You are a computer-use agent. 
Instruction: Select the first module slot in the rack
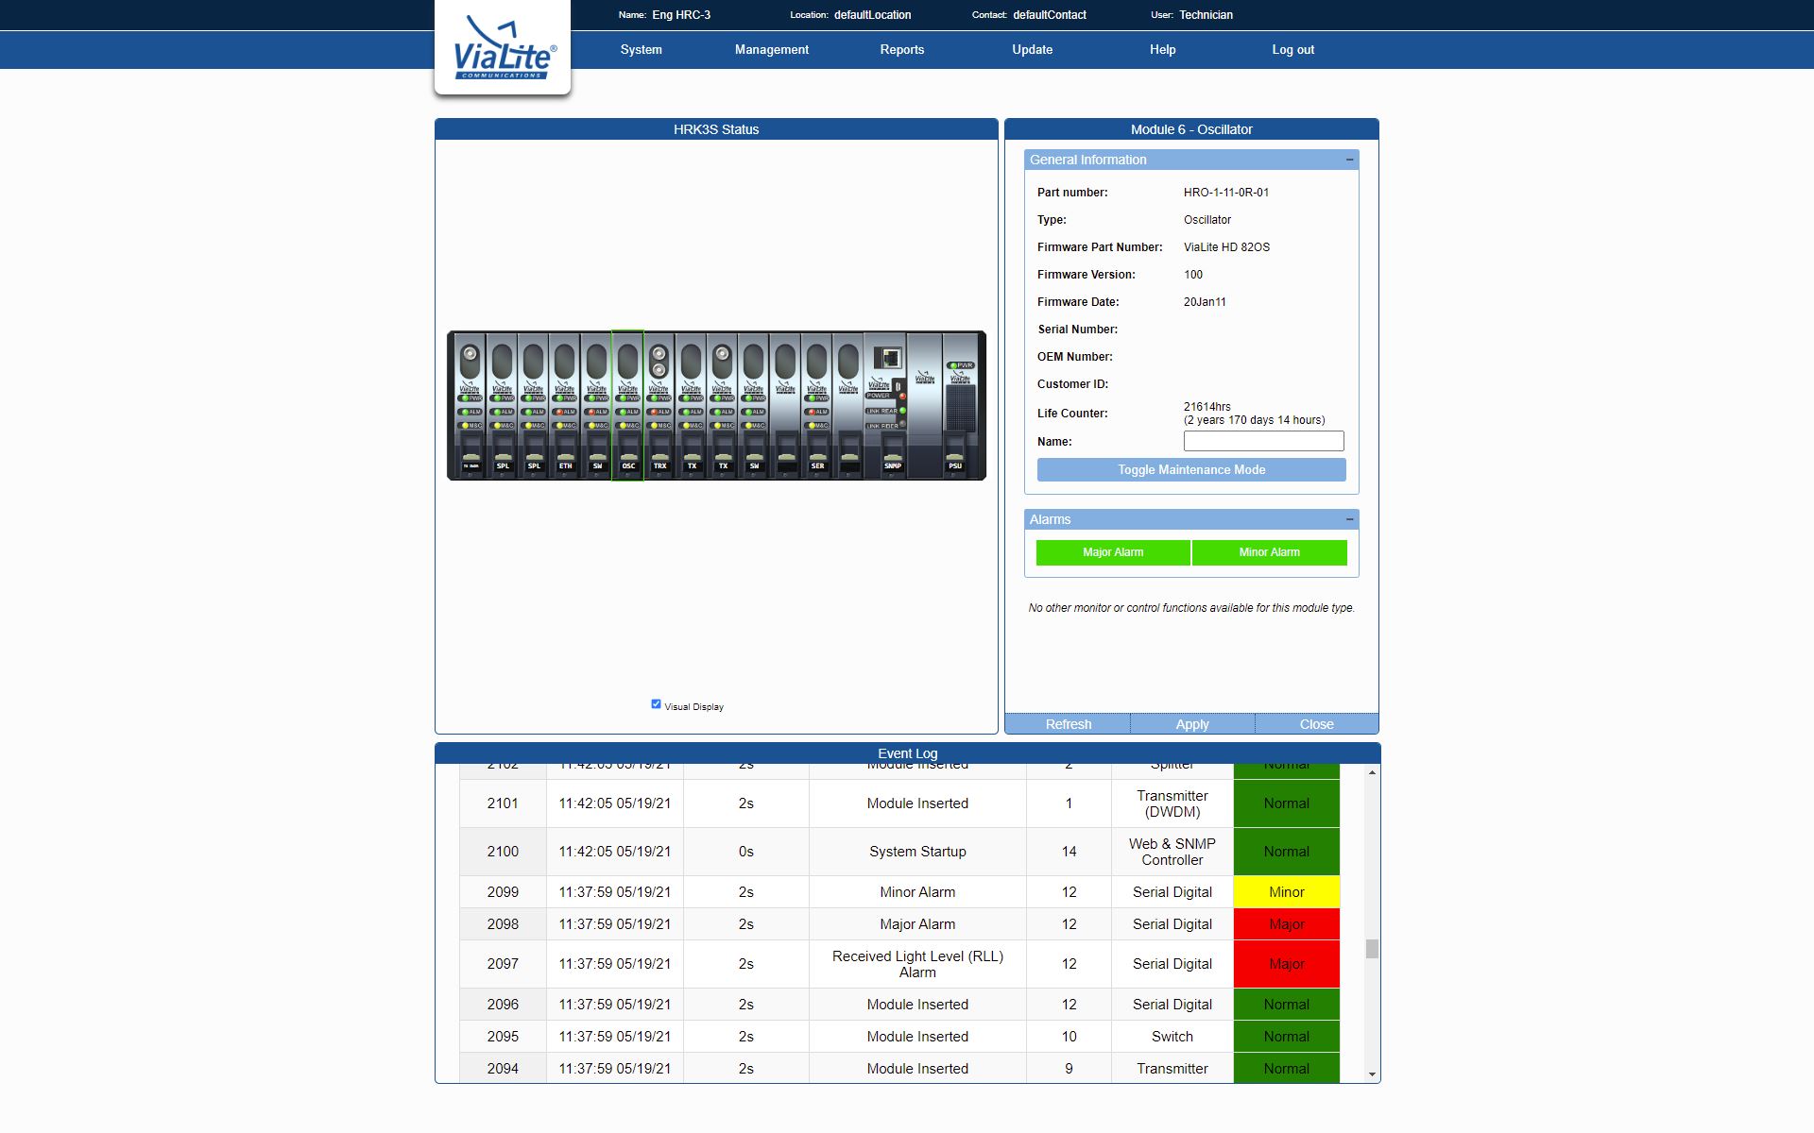tap(471, 406)
